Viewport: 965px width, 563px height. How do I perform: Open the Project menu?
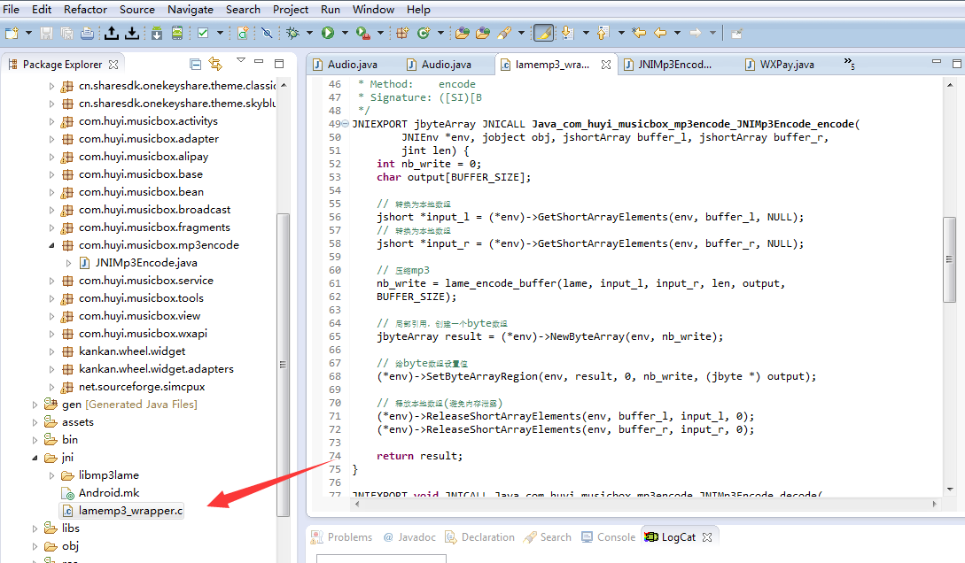(x=291, y=9)
